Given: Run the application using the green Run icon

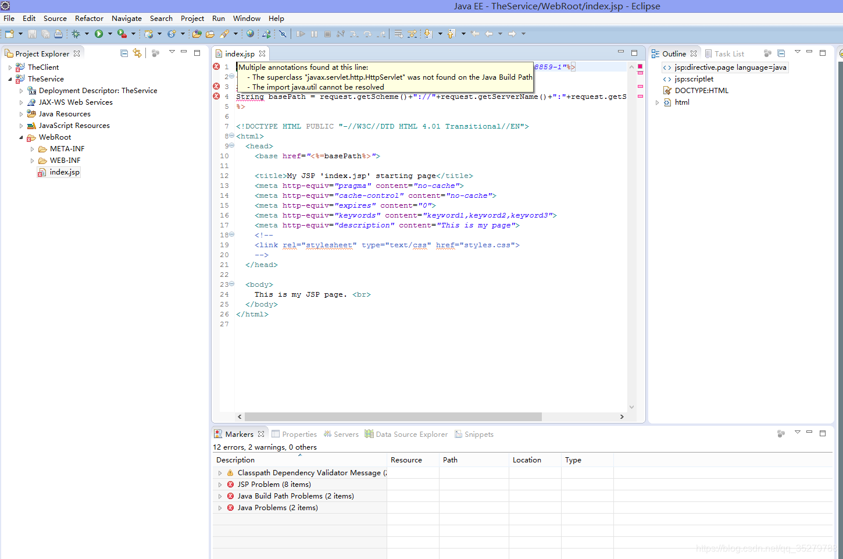Looking at the screenshot, I should point(98,33).
